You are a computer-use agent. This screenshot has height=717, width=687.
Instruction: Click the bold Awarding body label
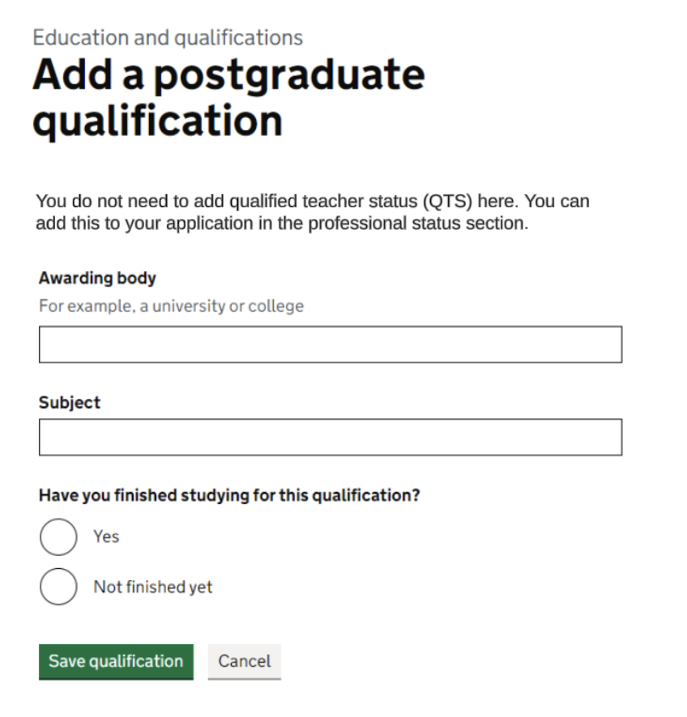97,278
